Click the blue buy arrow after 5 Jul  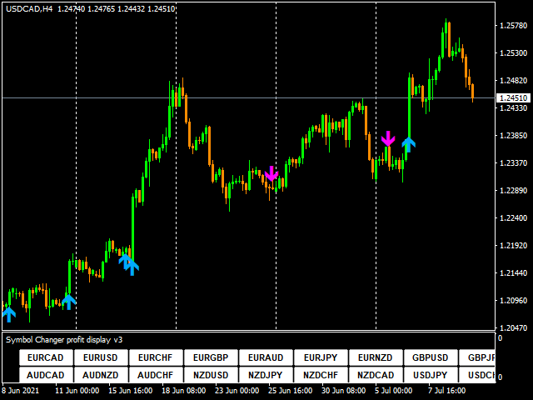(408, 146)
